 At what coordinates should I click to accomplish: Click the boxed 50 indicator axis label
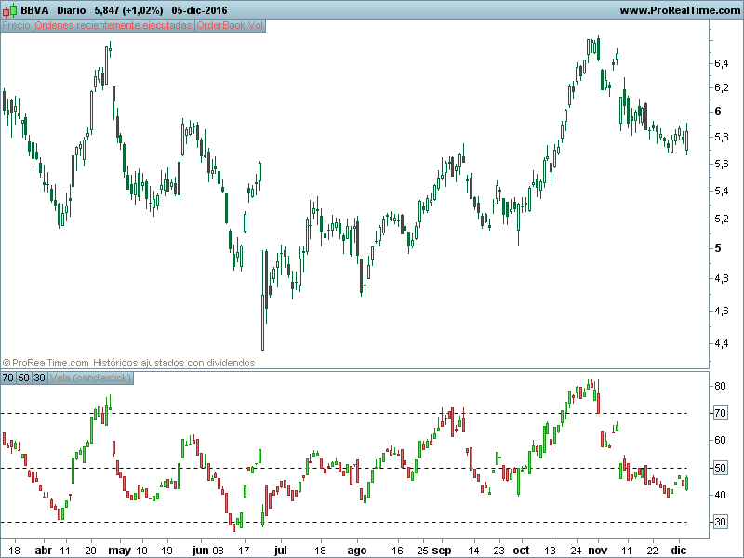tap(720, 468)
